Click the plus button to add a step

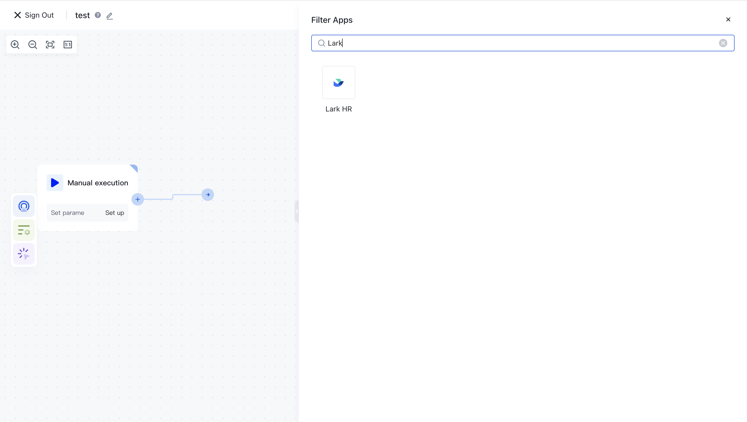pyautogui.click(x=138, y=199)
